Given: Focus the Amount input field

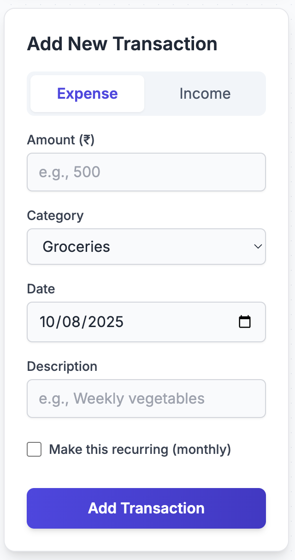Looking at the screenshot, I should [146, 172].
